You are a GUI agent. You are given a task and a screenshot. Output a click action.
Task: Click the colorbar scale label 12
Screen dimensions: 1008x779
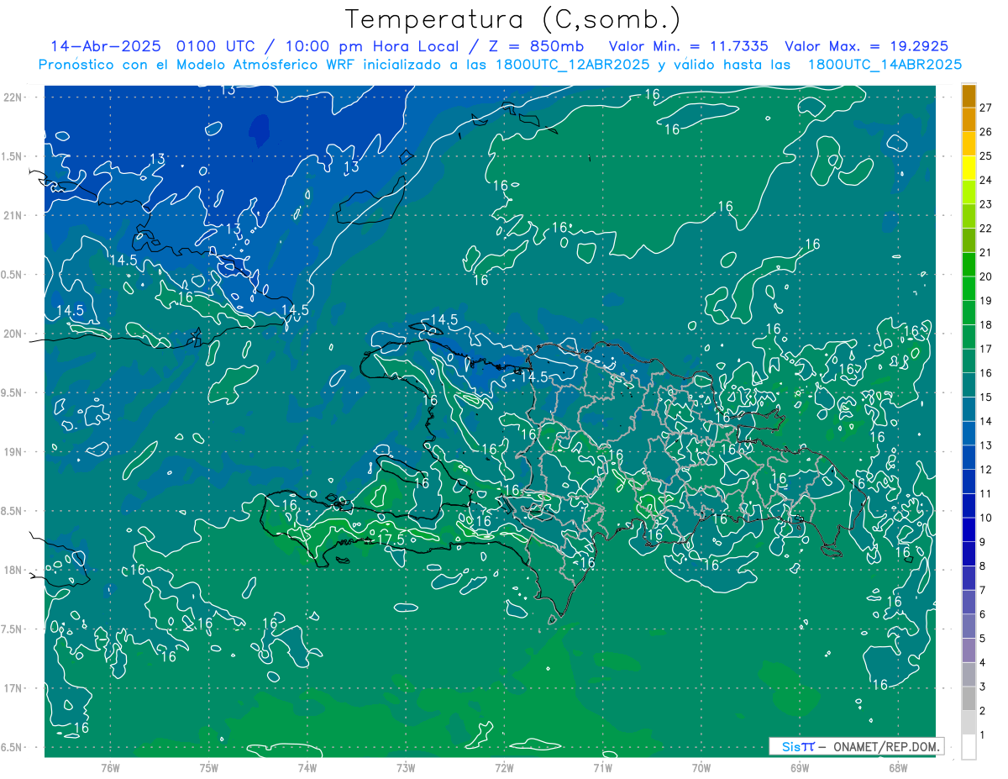(x=985, y=470)
